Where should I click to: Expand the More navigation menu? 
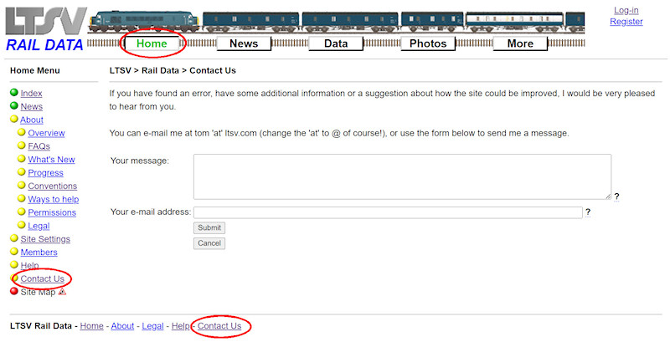[520, 43]
